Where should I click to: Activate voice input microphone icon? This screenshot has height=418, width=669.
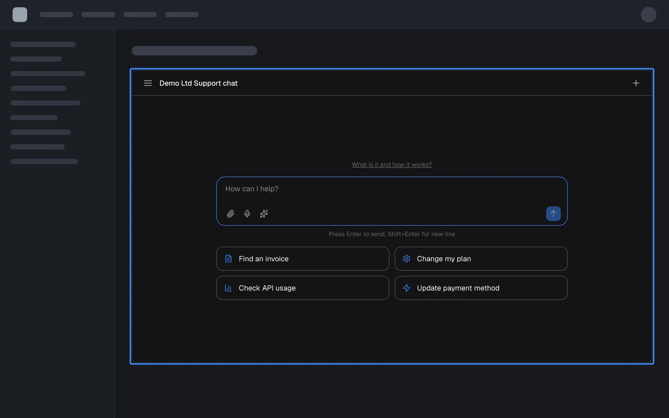(x=247, y=214)
